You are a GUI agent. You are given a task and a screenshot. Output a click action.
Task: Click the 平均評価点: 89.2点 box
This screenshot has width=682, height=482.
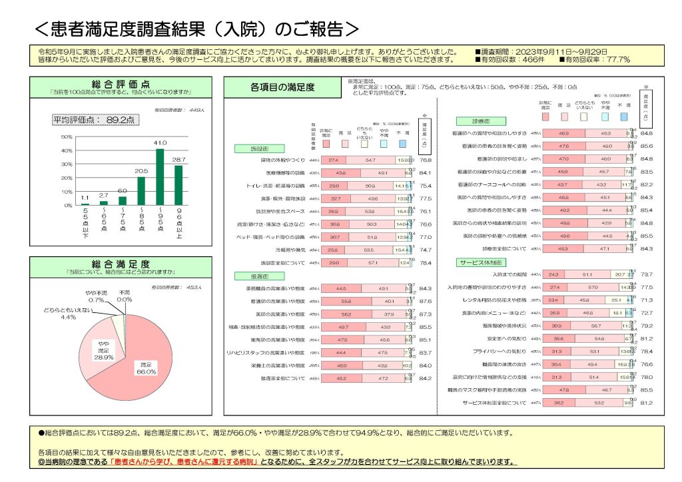tap(95, 120)
